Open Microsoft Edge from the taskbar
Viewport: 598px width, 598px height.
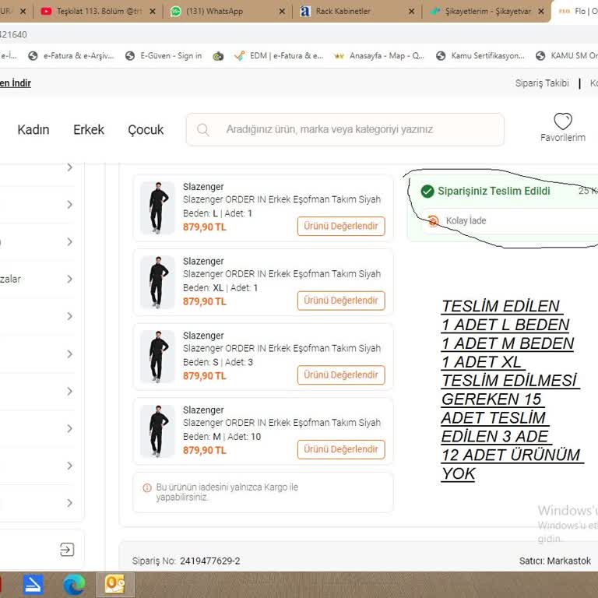click(x=73, y=584)
